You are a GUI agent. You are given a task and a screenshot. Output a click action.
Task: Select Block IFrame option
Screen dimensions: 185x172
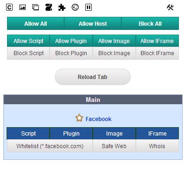pos(157,53)
